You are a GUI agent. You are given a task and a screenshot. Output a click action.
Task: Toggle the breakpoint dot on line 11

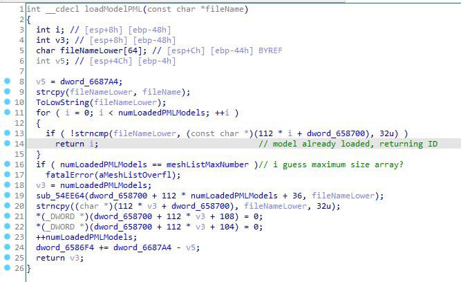[x=8, y=112]
